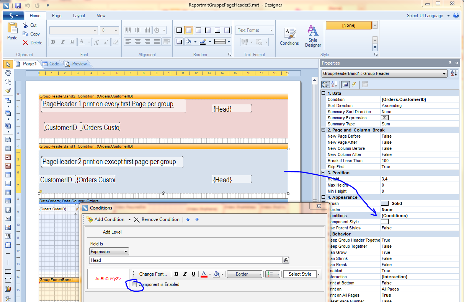Collapse the 3. Position property section
The height and width of the screenshot is (302, 464).
click(323, 173)
